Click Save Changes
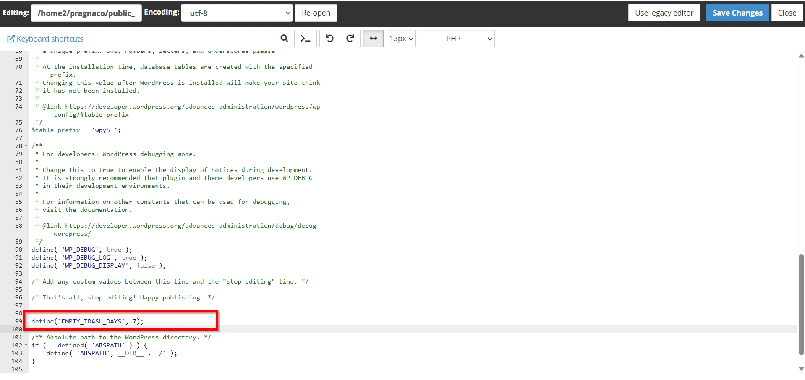The image size is (805, 380). 737,13
